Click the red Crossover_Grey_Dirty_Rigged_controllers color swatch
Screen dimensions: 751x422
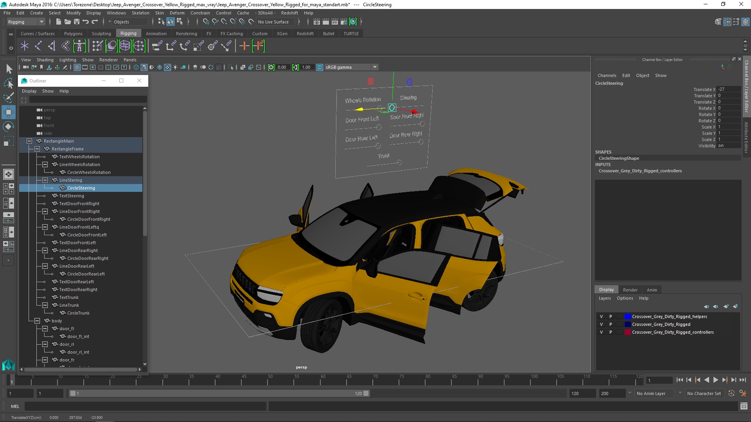[x=628, y=332]
